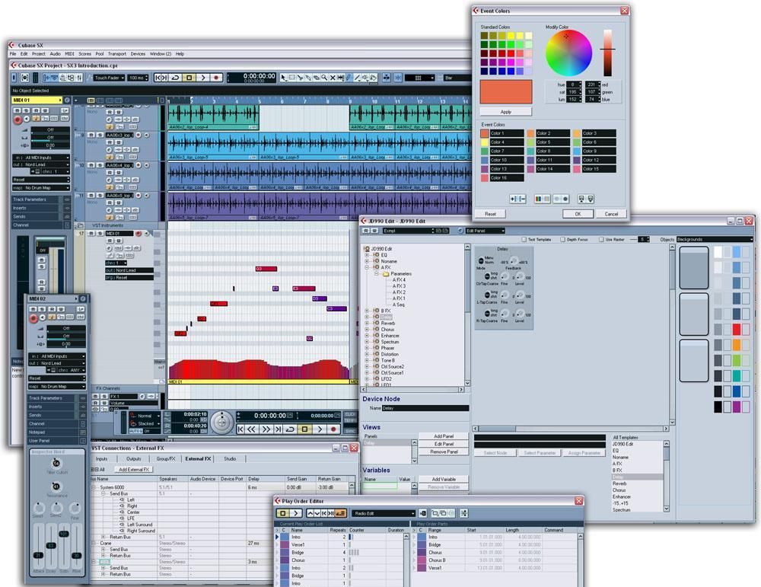Viewport: 761px width, 587px height.
Task: Collapse the A FX node in device tree
Action: pyautogui.click(x=367, y=267)
